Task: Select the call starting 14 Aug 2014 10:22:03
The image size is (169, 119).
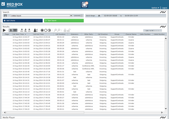Action: pyautogui.click(x=83, y=69)
